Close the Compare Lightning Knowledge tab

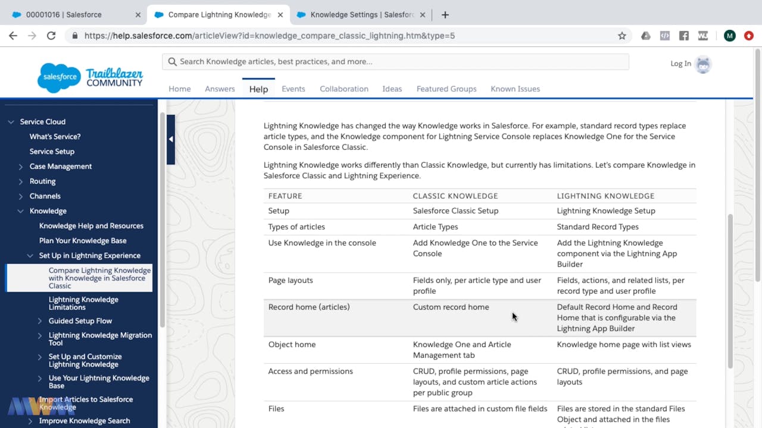pyautogui.click(x=280, y=14)
